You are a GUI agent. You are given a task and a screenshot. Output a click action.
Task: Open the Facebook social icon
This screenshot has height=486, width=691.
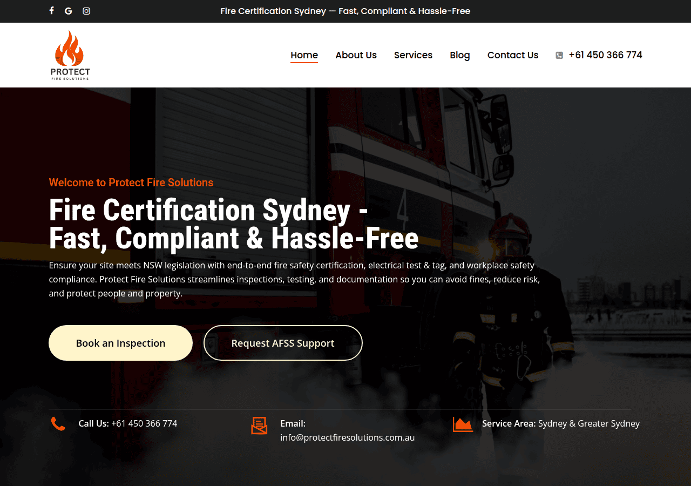[52, 11]
